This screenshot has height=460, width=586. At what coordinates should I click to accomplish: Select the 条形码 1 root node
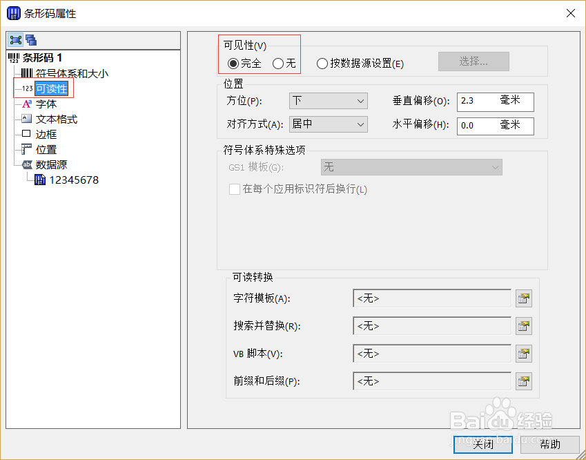click(x=42, y=58)
